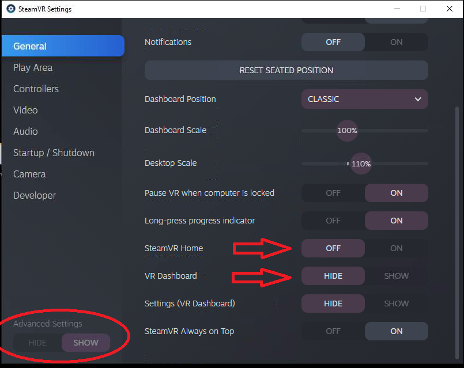Click the RESET SEATED POSITION button
This screenshot has width=464, height=368.
point(286,70)
